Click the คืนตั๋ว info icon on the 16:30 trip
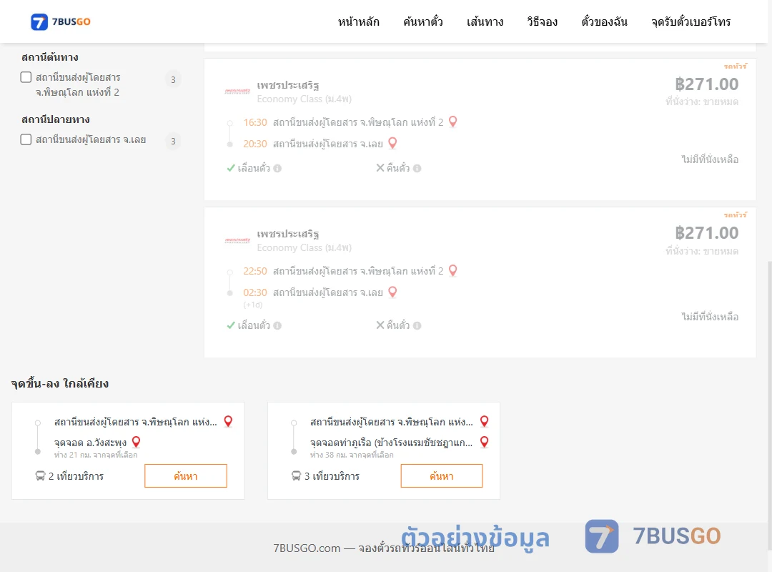 pos(417,169)
